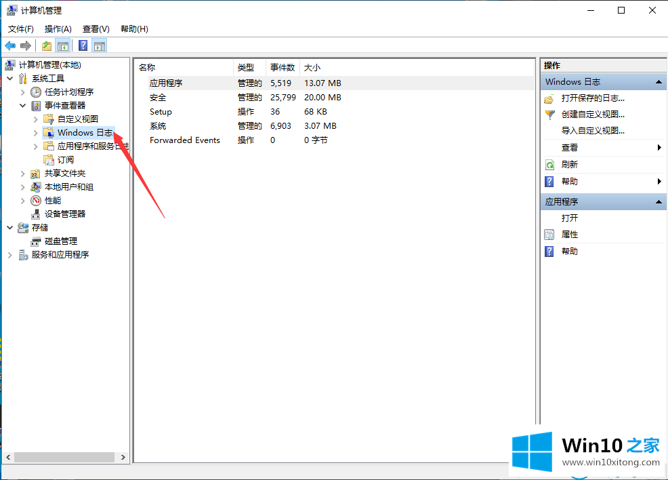
Task: Click the 服务和应用程序 icon
Action: point(23,255)
